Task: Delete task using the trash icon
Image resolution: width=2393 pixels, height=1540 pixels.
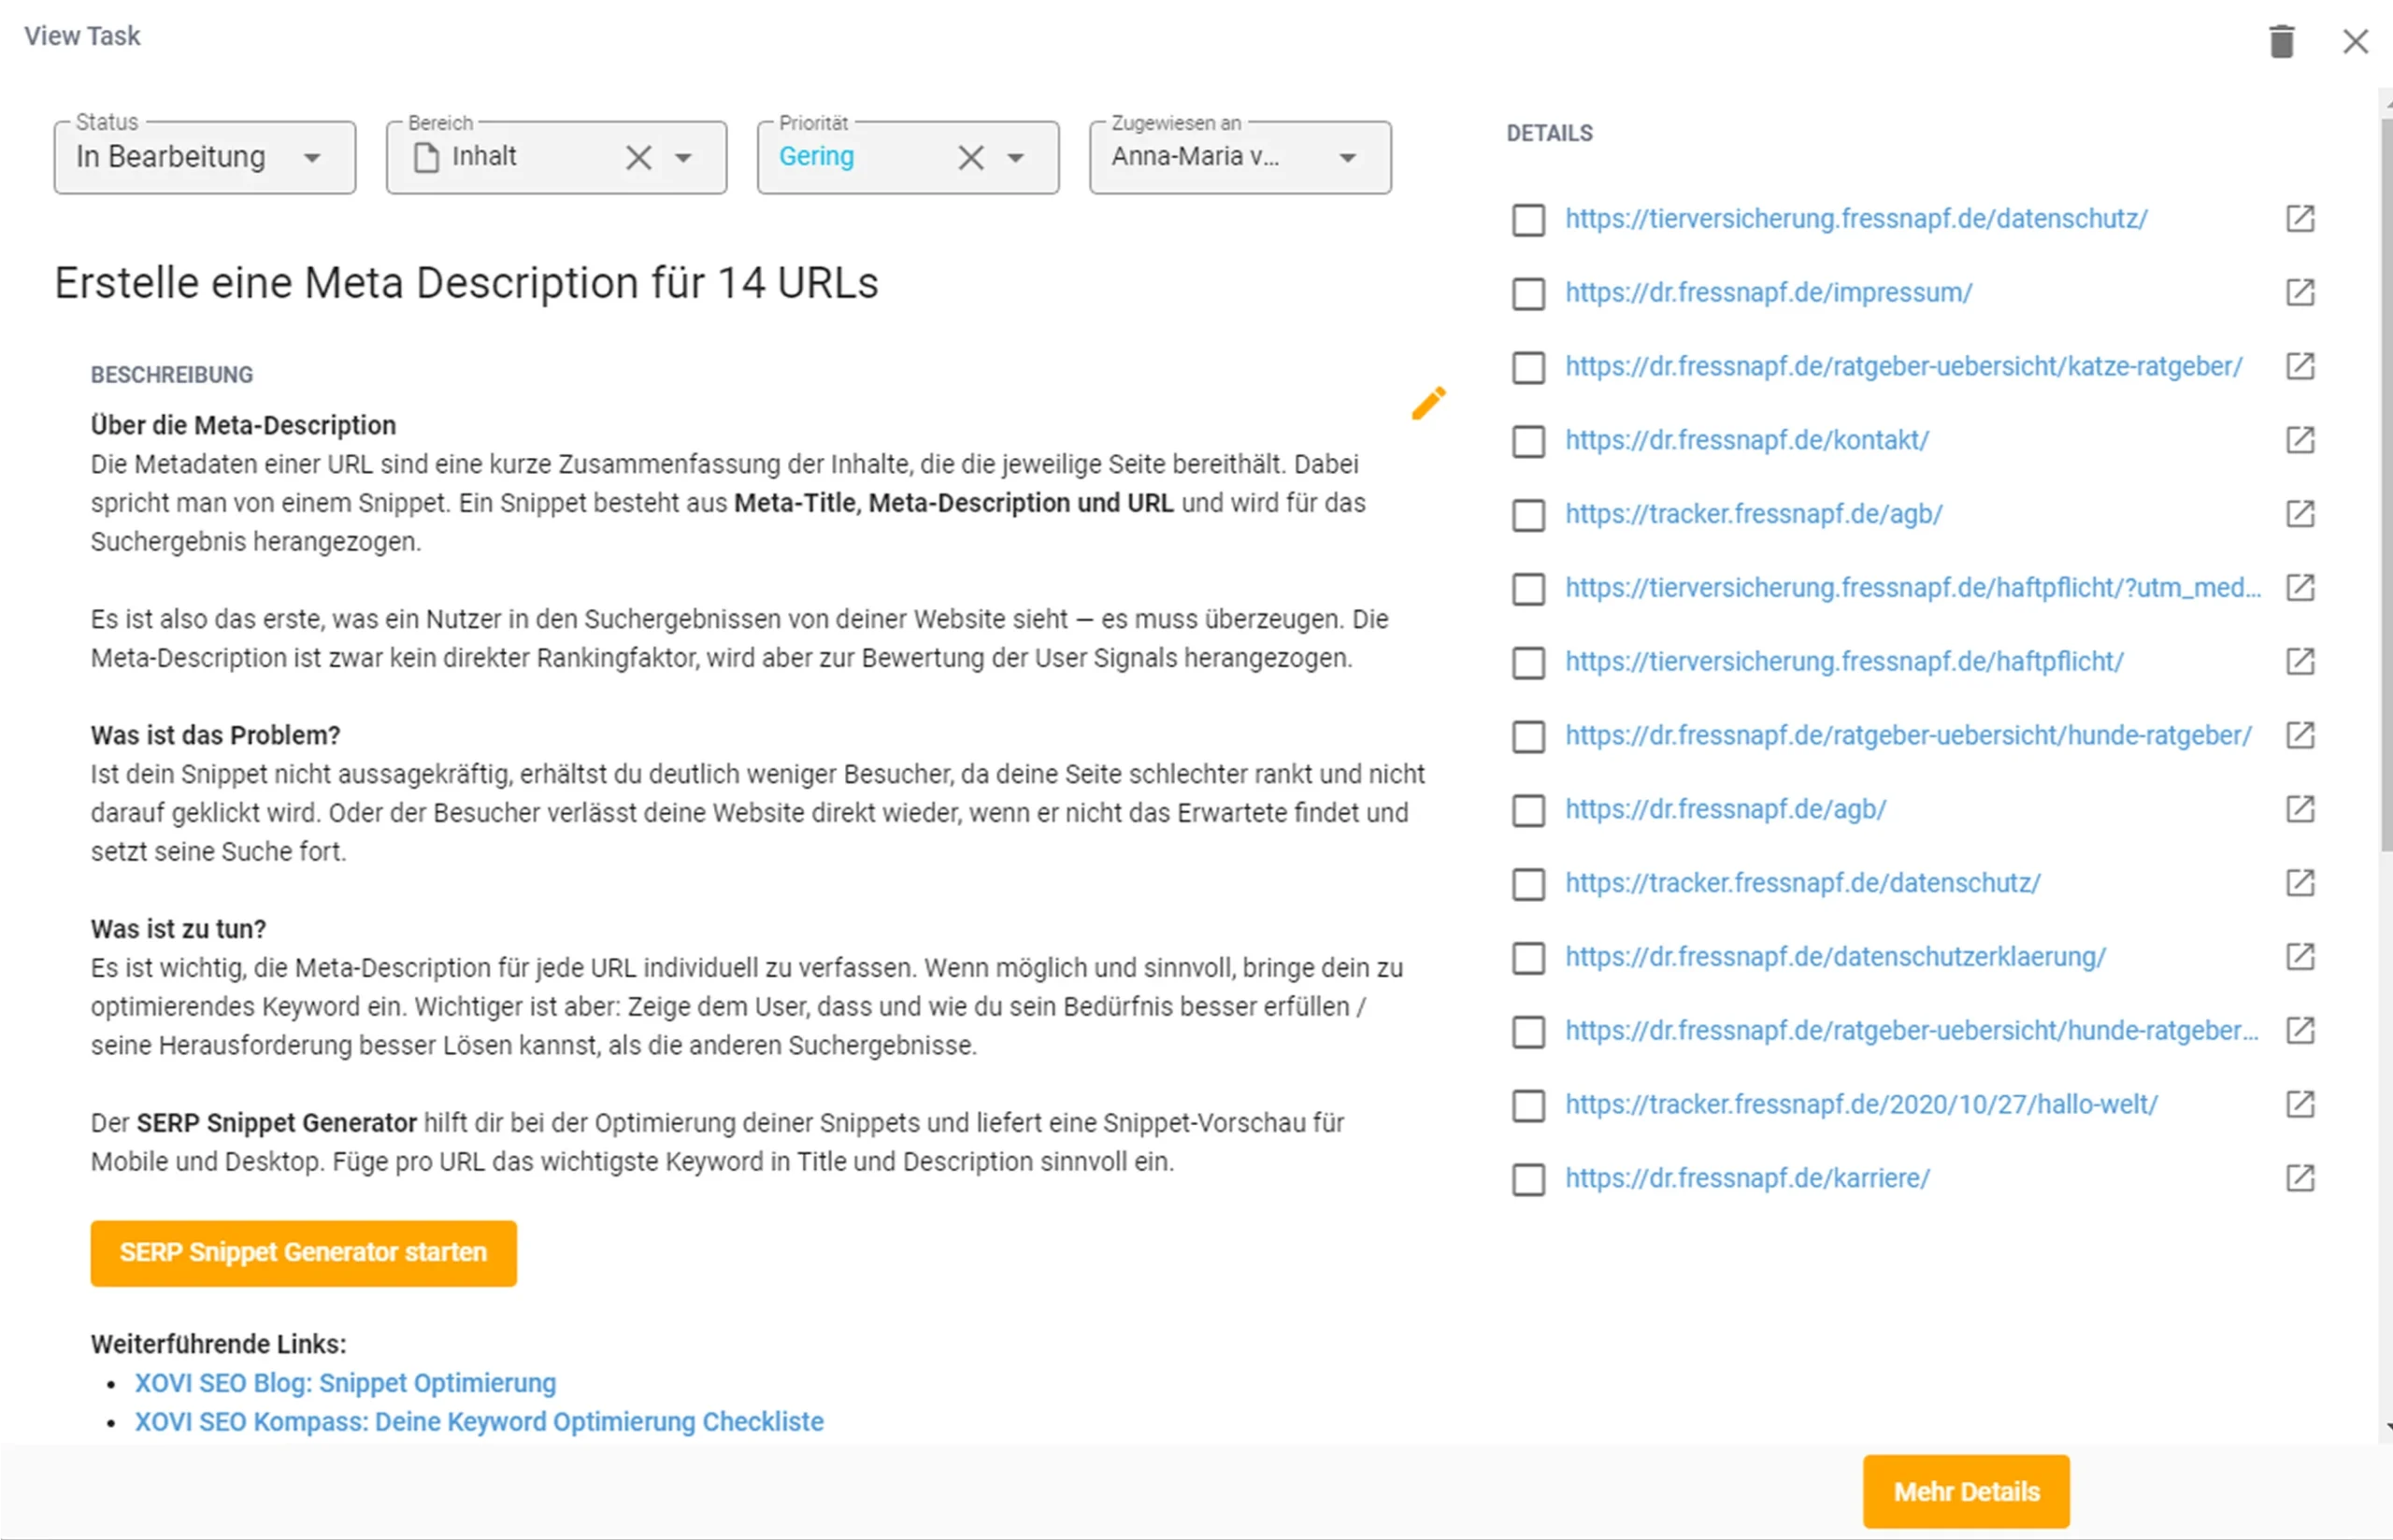Action: tap(2281, 42)
